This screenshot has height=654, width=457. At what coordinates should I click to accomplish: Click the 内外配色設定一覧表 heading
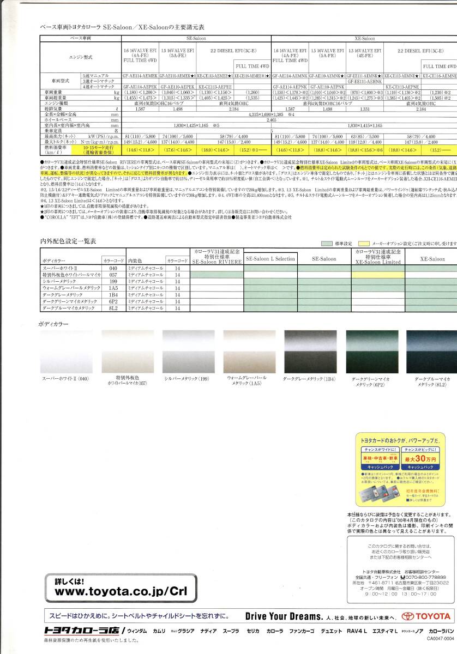point(68,241)
